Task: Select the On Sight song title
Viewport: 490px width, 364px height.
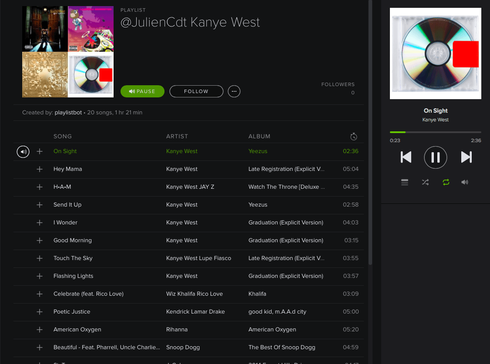Action: (x=65, y=151)
